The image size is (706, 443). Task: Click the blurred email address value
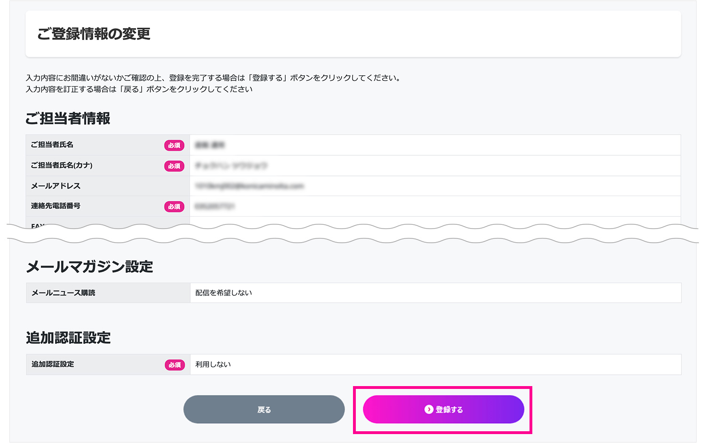[x=249, y=186]
